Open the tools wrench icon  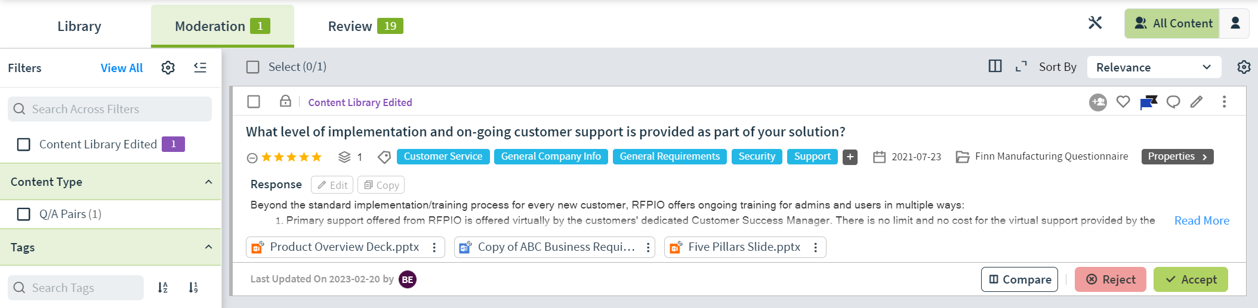(x=1095, y=23)
